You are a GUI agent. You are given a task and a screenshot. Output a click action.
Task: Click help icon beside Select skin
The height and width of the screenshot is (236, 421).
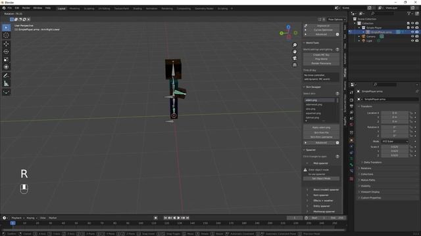point(337,93)
